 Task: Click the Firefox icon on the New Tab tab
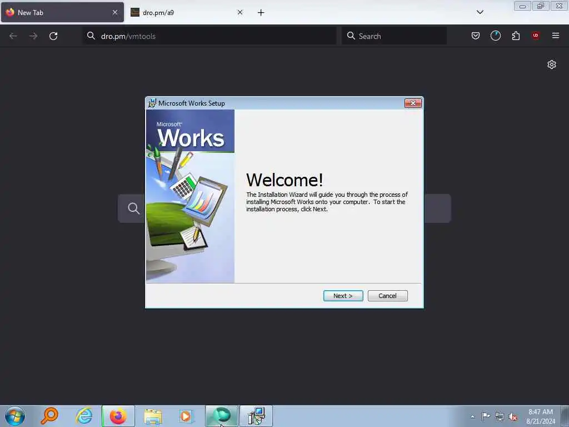coord(10,12)
